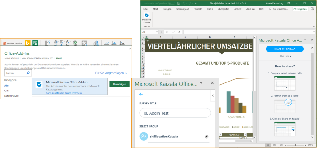Select category CRM

[7, 91]
